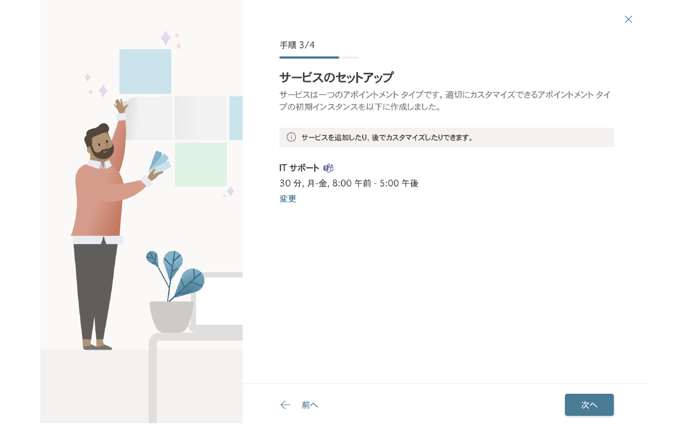This screenshot has height=424, width=689.
Task: Click the left-pointing arrow at the bottom
Action: click(x=286, y=405)
